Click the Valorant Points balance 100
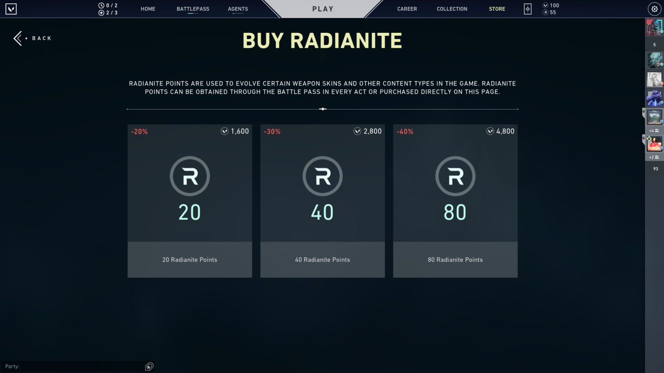The image size is (664, 373). click(551, 6)
